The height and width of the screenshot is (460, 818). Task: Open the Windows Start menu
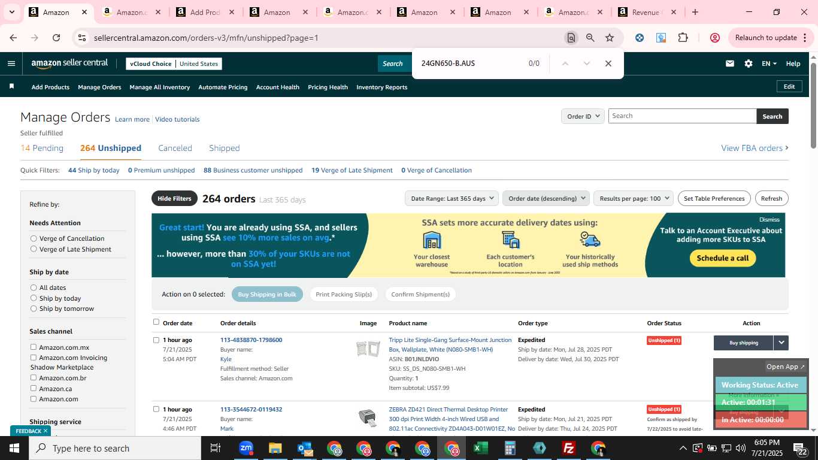[x=14, y=448]
